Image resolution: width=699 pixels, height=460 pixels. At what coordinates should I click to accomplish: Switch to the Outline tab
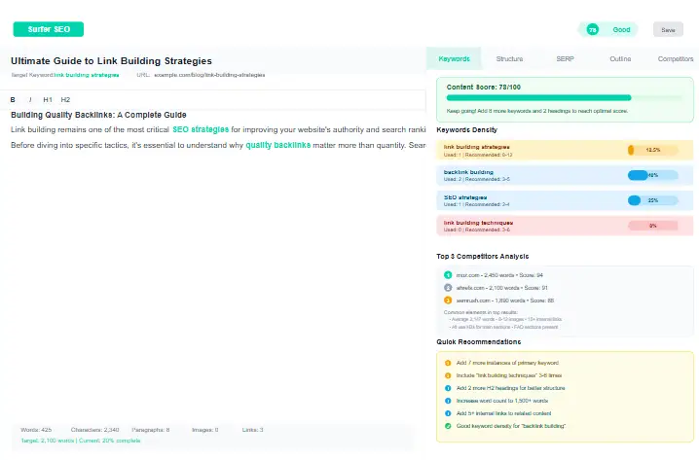coord(620,58)
